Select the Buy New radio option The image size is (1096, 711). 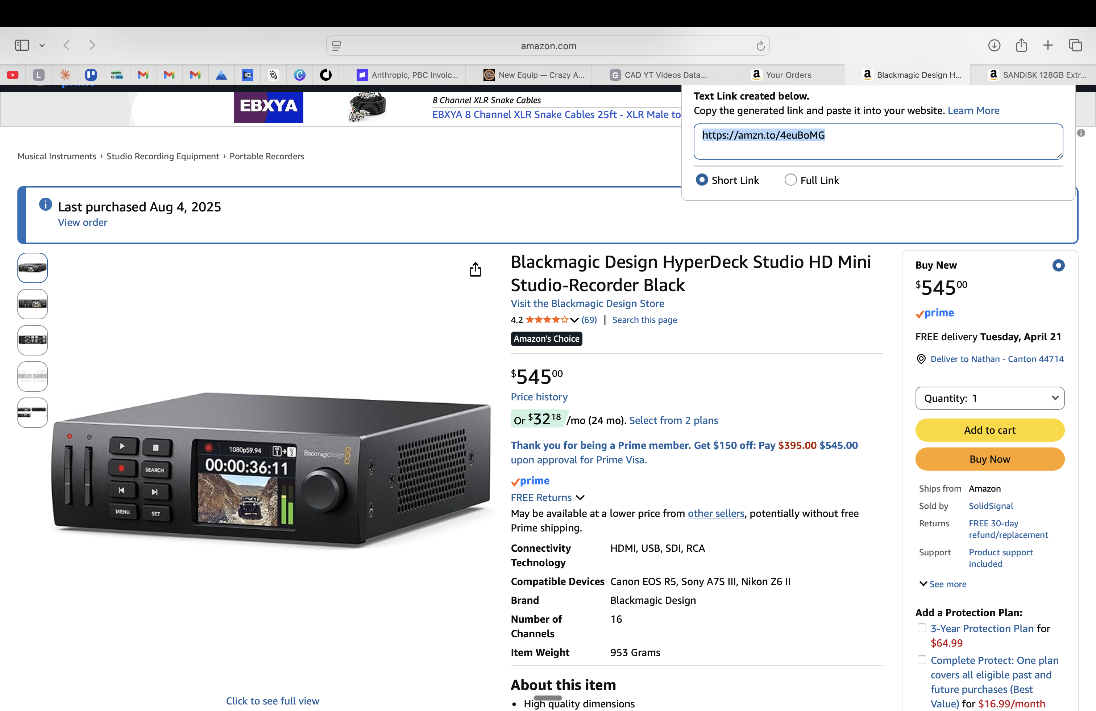click(1058, 265)
